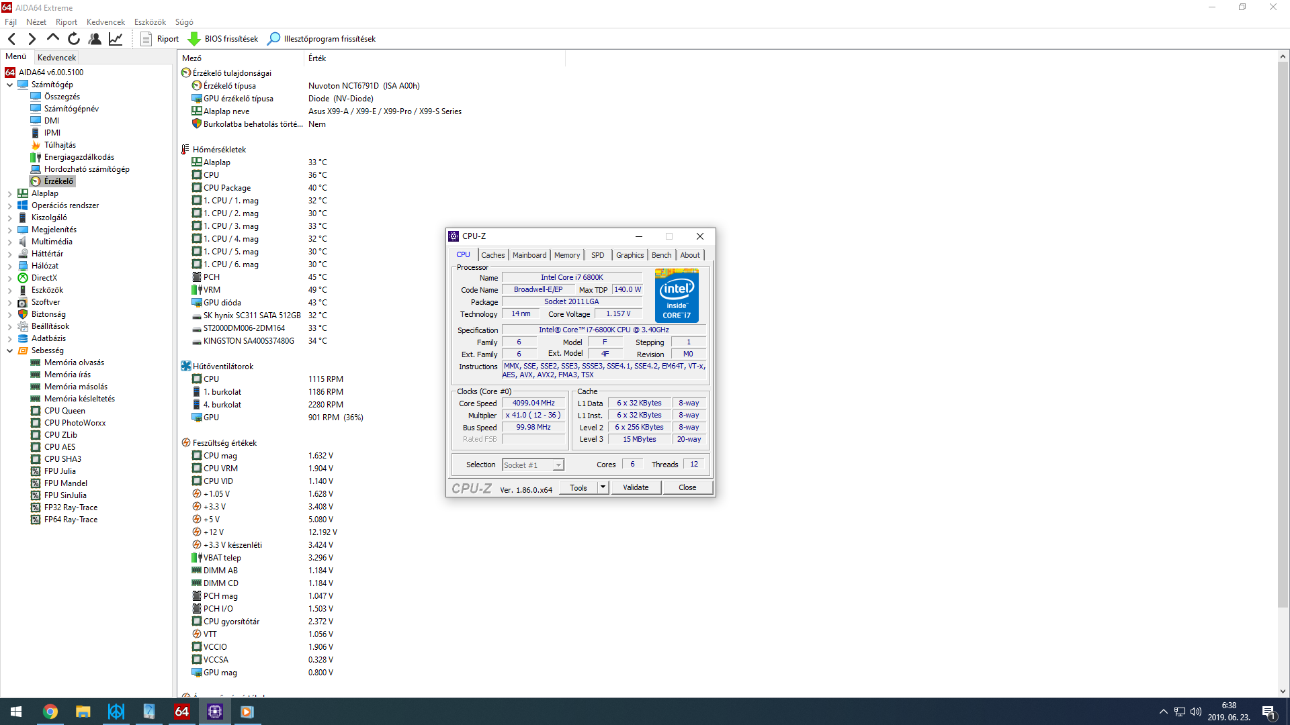This screenshot has width=1290, height=725.
Task: Click Illesztőprogram frissítések toolbar button
Action: point(321,39)
